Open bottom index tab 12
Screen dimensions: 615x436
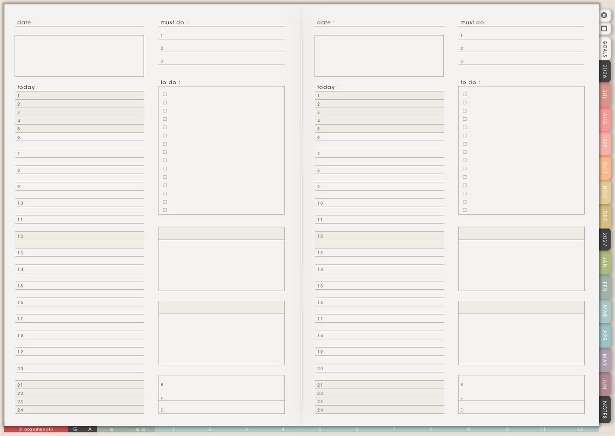tap(580, 429)
